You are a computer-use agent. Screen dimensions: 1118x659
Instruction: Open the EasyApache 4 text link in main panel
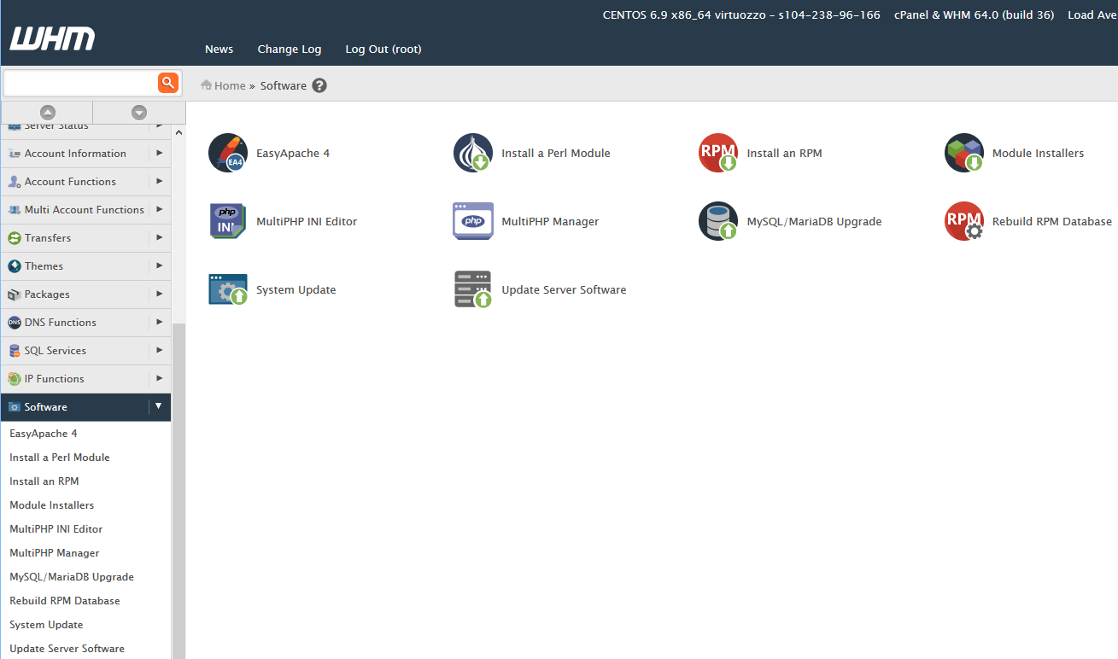[x=293, y=154]
